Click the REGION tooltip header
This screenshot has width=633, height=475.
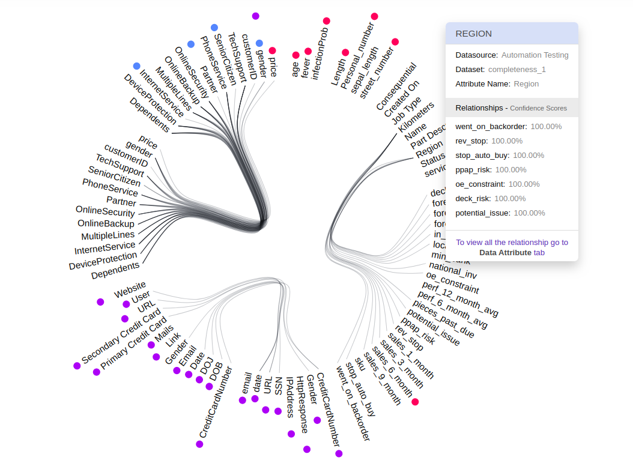click(x=512, y=34)
